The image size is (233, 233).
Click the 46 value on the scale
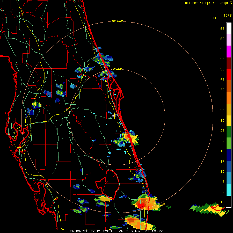pyautogui.click(x=222, y=80)
